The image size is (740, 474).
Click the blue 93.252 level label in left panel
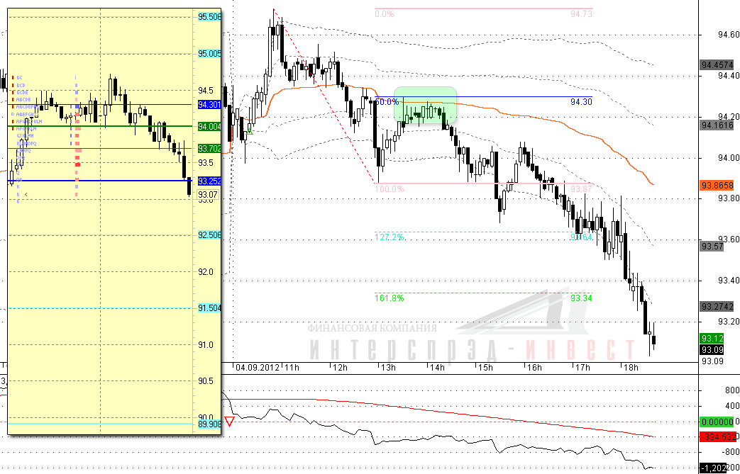[209, 181]
